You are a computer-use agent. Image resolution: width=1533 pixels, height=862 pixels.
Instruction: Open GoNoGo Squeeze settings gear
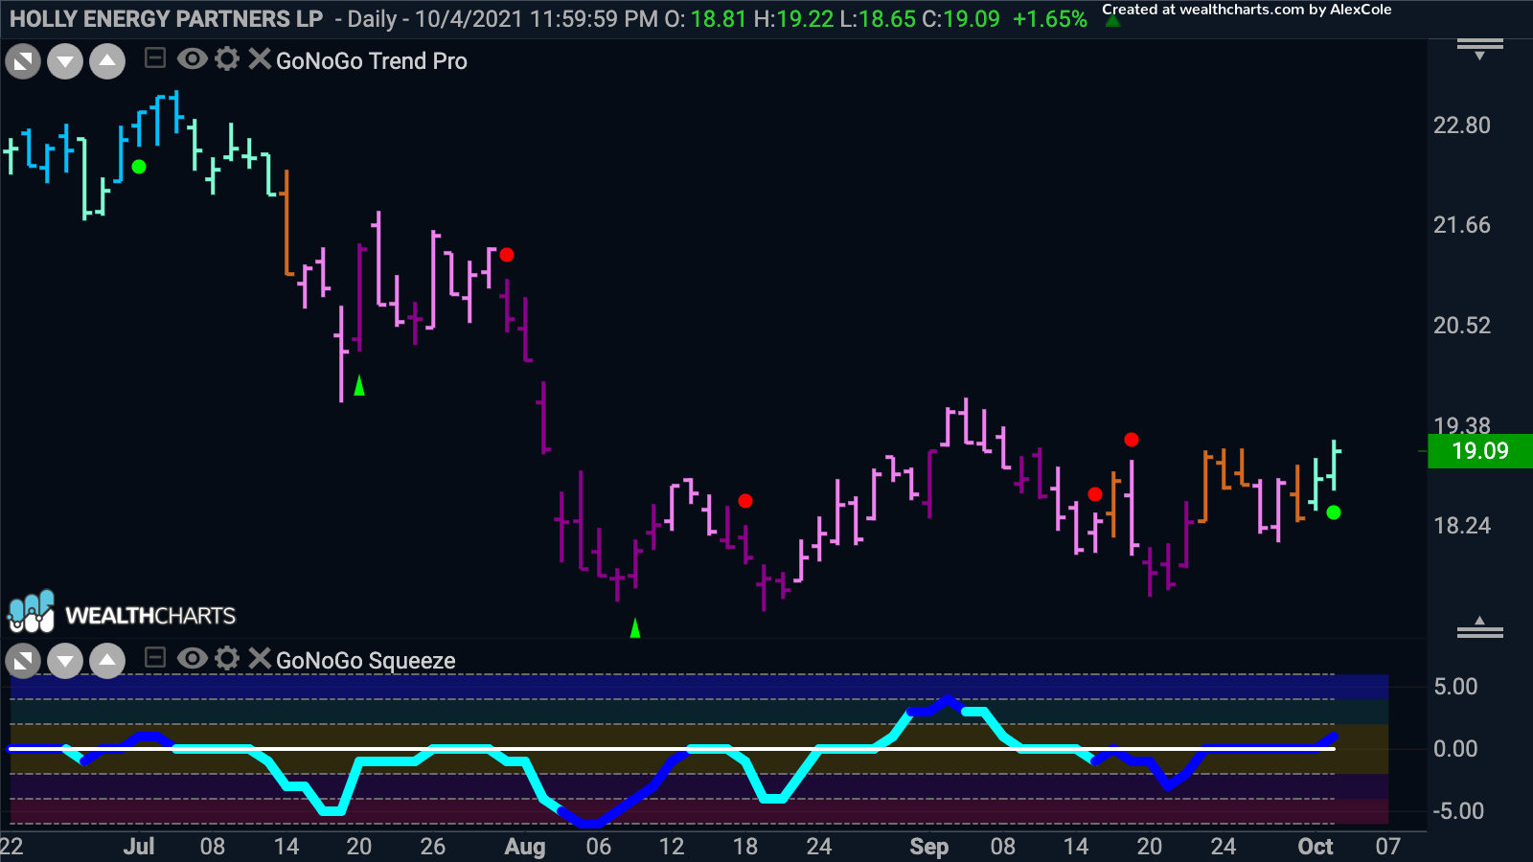[x=227, y=658]
